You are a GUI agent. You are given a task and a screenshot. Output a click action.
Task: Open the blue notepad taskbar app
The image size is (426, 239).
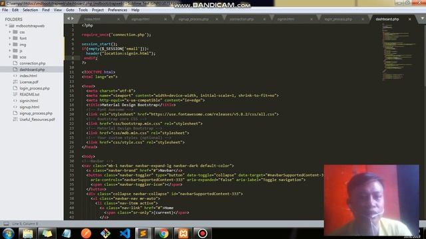tap(67, 233)
